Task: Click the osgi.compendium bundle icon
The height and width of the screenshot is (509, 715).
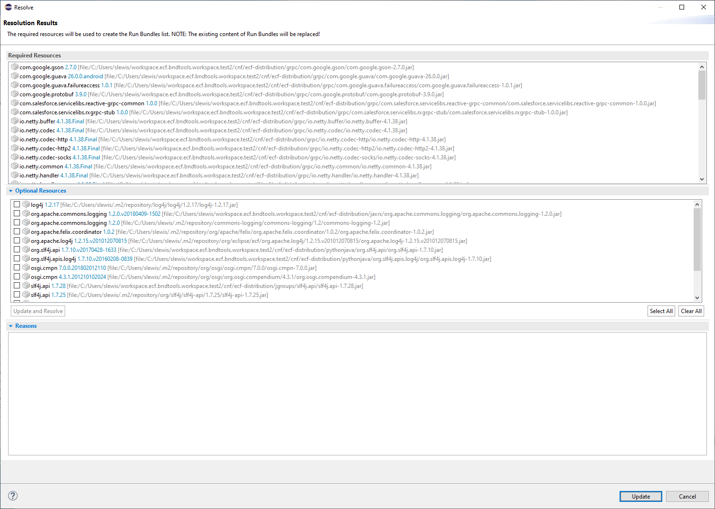Action: [x=26, y=277]
